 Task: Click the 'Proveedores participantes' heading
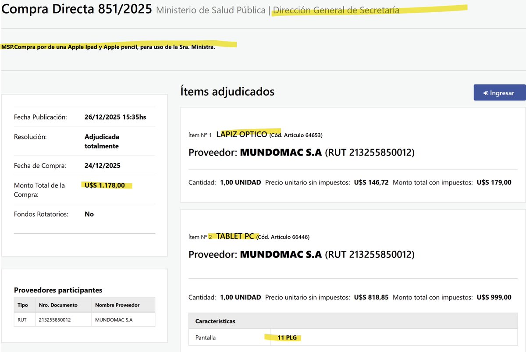click(x=58, y=290)
